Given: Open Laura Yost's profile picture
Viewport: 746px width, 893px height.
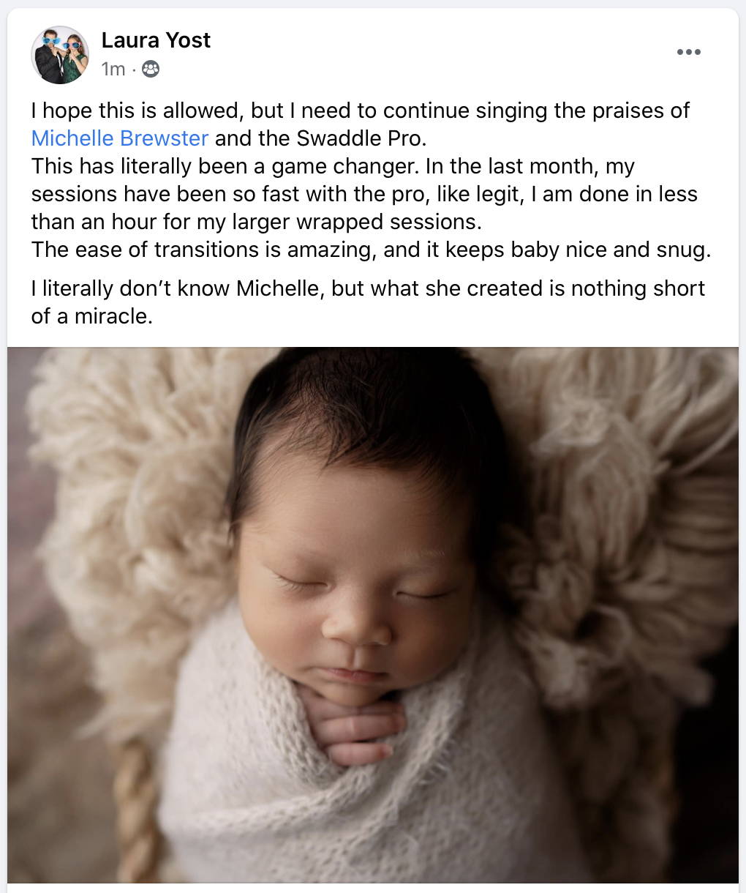Looking at the screenshot, I should (x=60, y=56).
